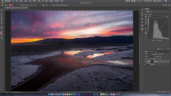Open the Window menu

(x=57, y=1)
